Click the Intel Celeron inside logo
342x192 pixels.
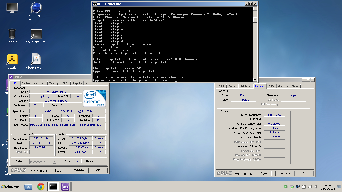pyautogui.click(x=94, y=98)
